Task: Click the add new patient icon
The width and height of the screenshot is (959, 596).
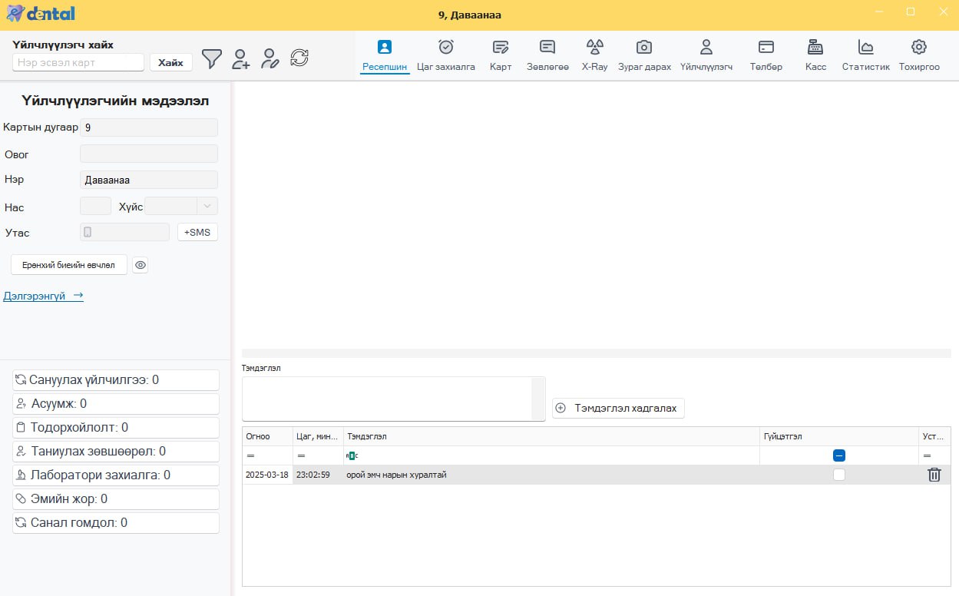Action: (x=241, y=59)
